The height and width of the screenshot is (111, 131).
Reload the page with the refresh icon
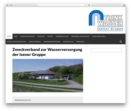pyautogui.click(x=85, y=5)
